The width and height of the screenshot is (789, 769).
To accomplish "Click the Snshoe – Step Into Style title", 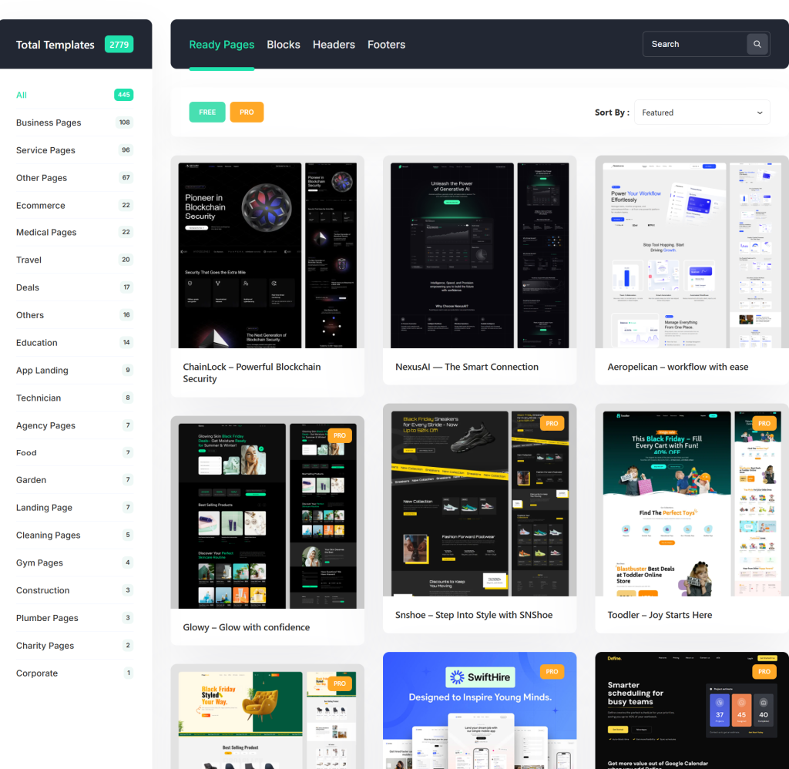I will pos(474,615).
